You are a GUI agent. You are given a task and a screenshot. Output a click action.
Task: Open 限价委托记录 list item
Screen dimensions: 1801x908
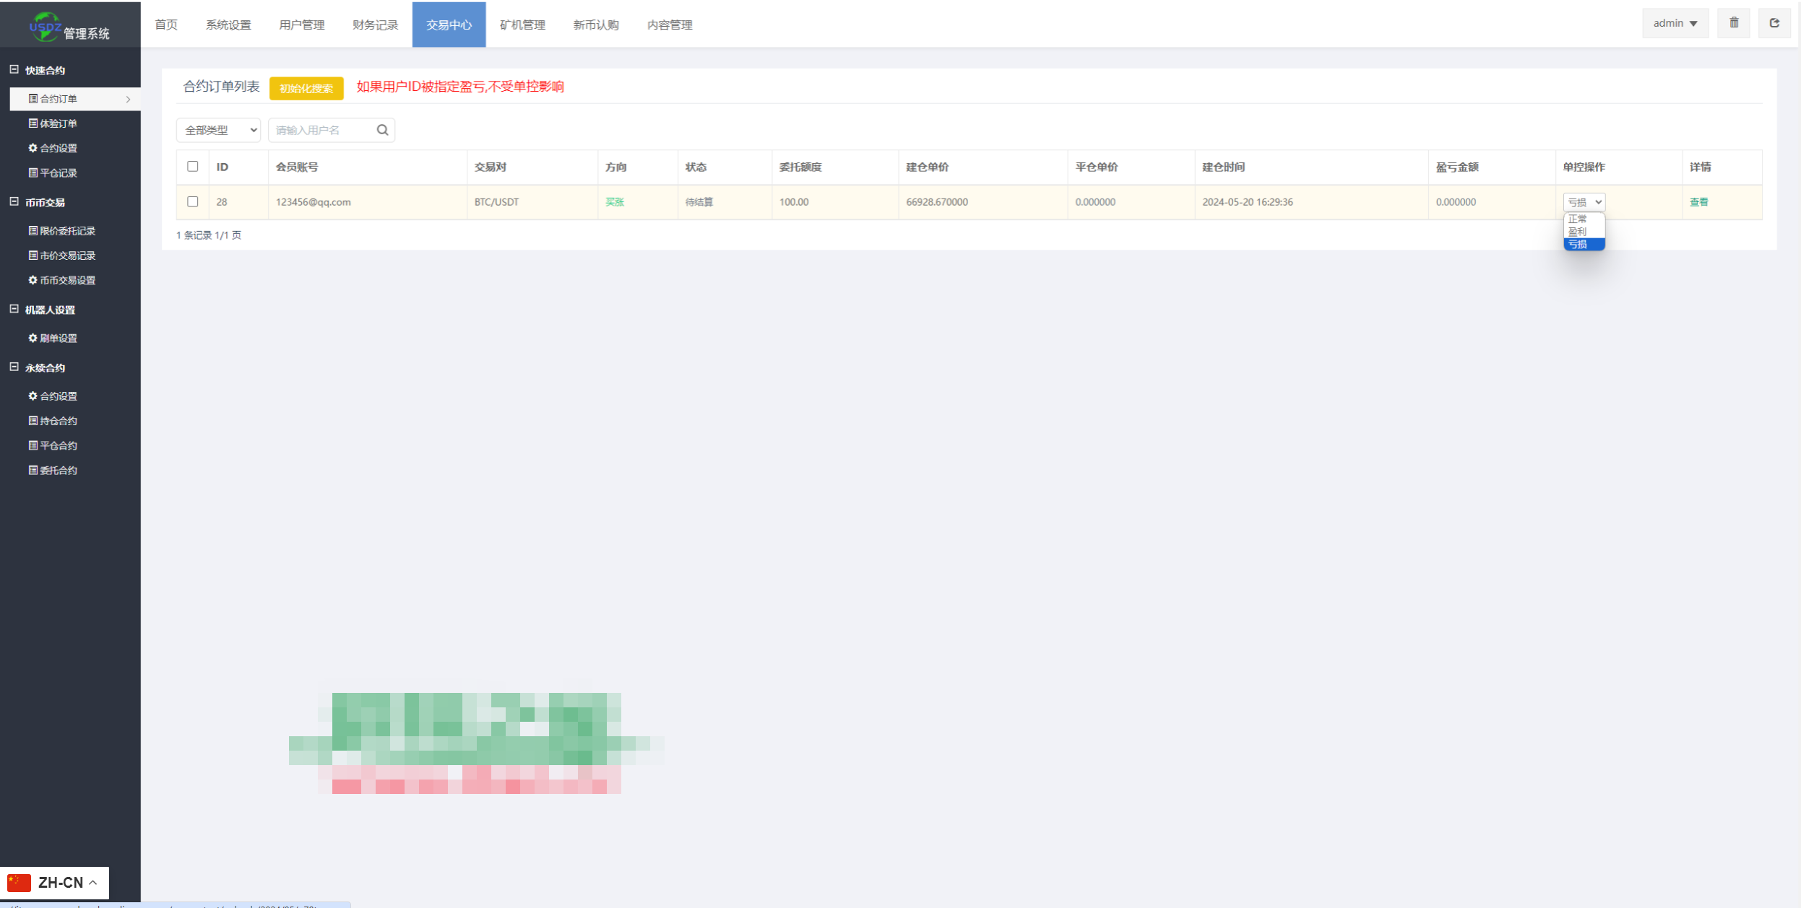66,231
